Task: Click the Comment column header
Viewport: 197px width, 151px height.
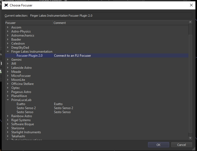Action: (121, 23)
